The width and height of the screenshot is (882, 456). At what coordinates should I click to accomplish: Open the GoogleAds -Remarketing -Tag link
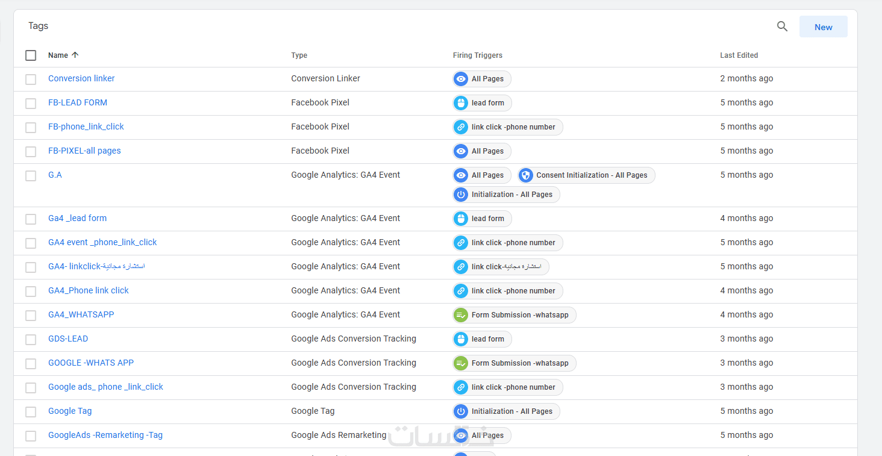pos(105,435)
